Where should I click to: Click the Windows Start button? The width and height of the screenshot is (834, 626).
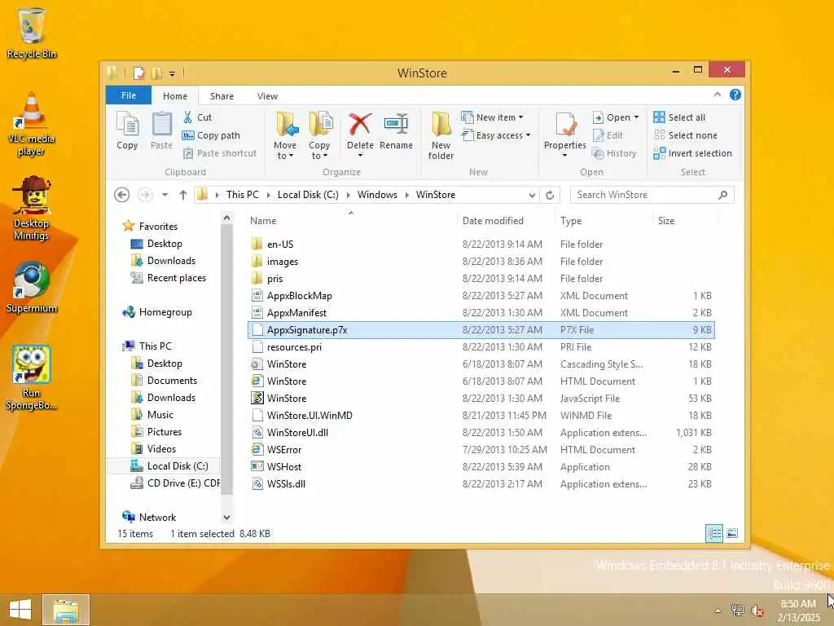point(20,610)
